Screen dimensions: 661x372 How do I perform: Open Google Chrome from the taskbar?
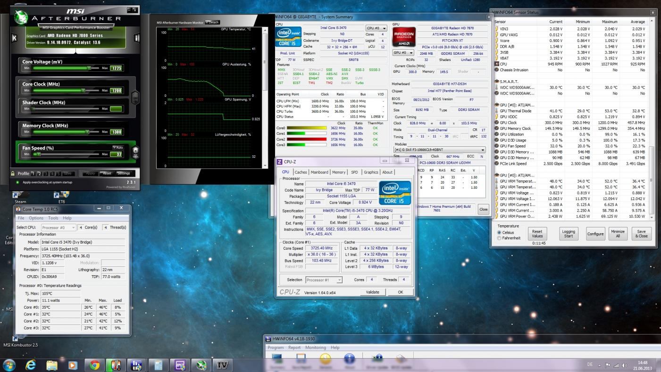94,365
